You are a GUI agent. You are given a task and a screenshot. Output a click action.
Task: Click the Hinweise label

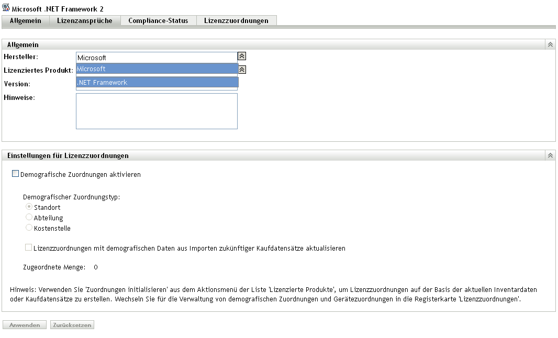(19, 97)
